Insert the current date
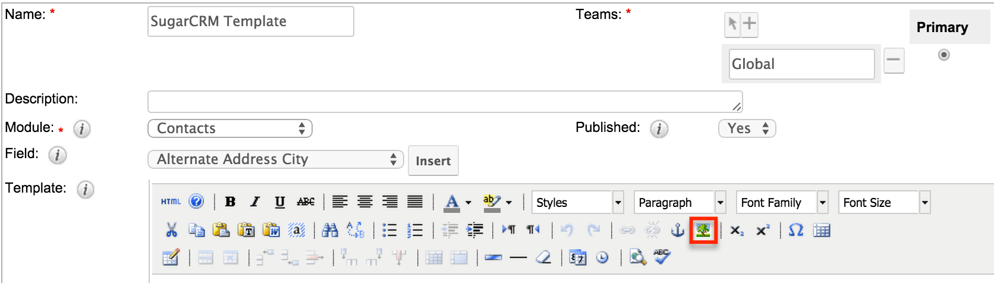 [578, 257]
